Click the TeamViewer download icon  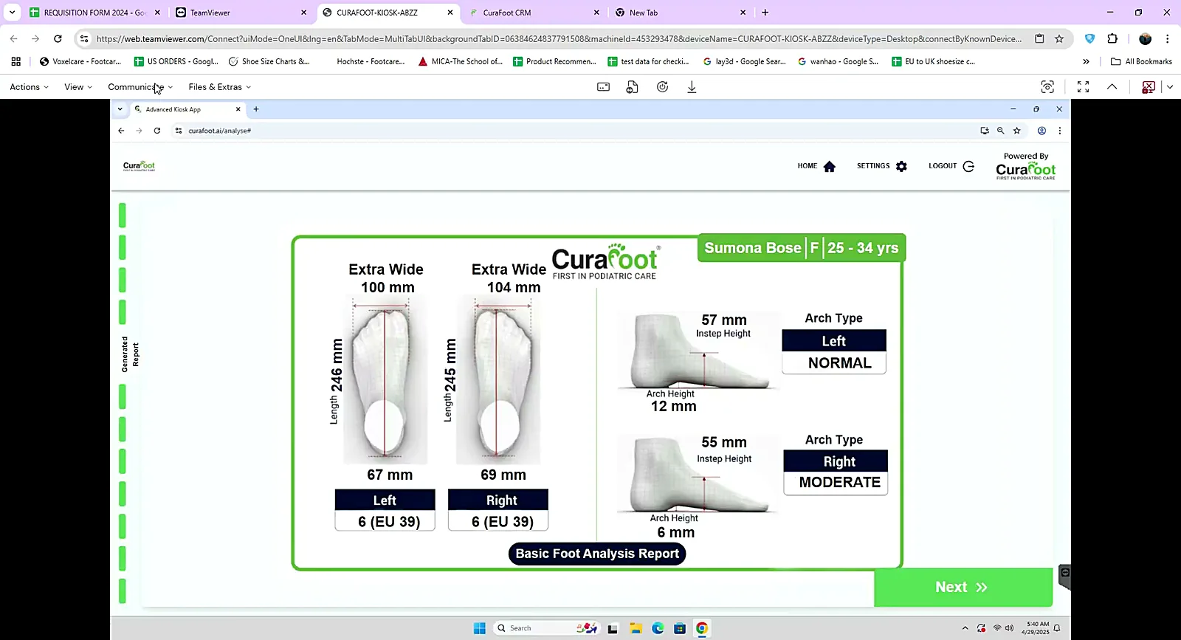(692, 87)
